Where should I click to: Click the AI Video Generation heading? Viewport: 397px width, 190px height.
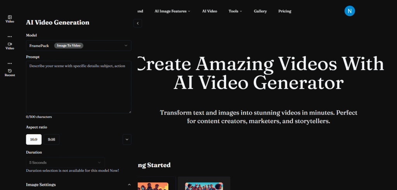(57, 22)
